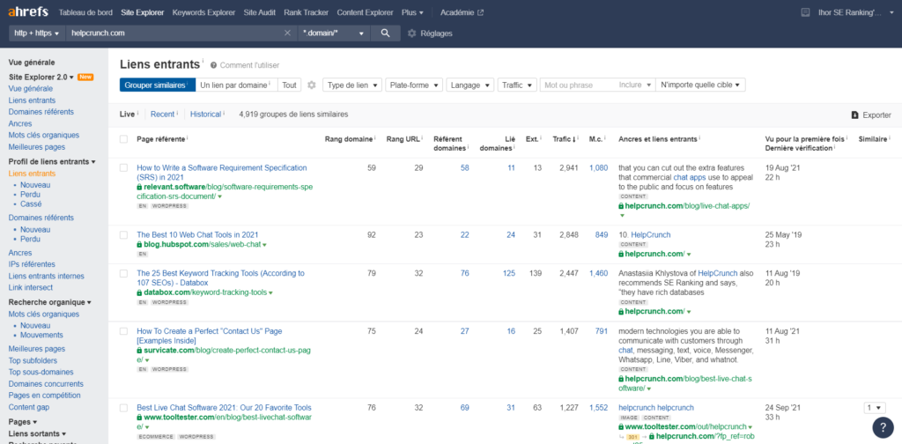
Task: Check the SRS 2021 article row
Action: [x=123, y=168]
